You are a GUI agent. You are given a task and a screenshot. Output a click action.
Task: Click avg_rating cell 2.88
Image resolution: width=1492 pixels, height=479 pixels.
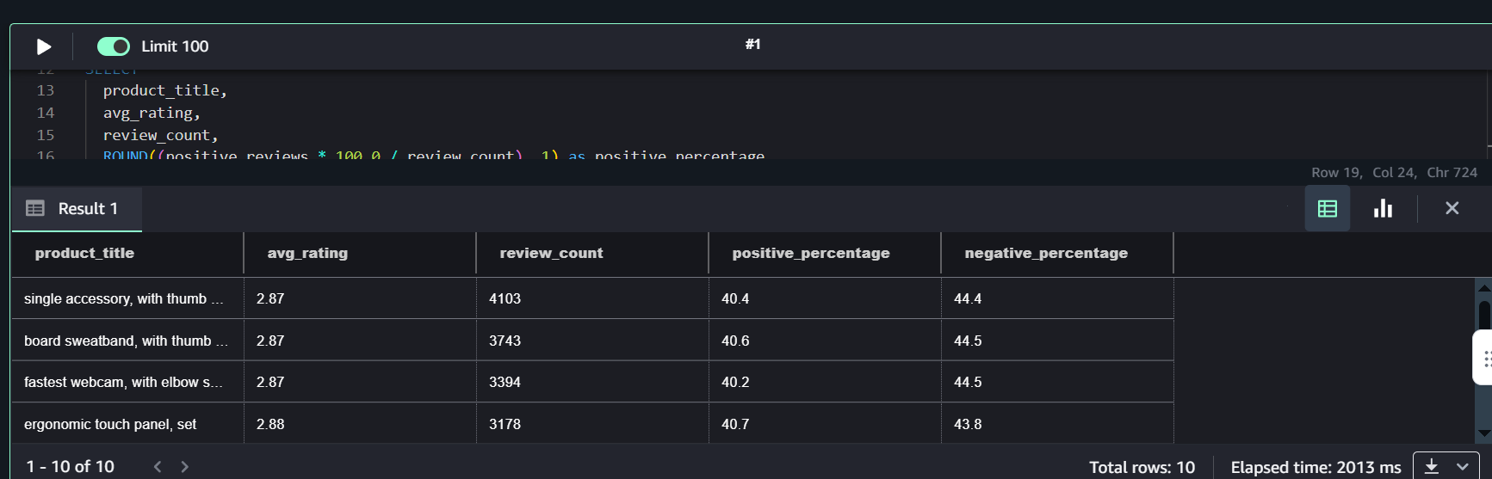click(360, 424)
